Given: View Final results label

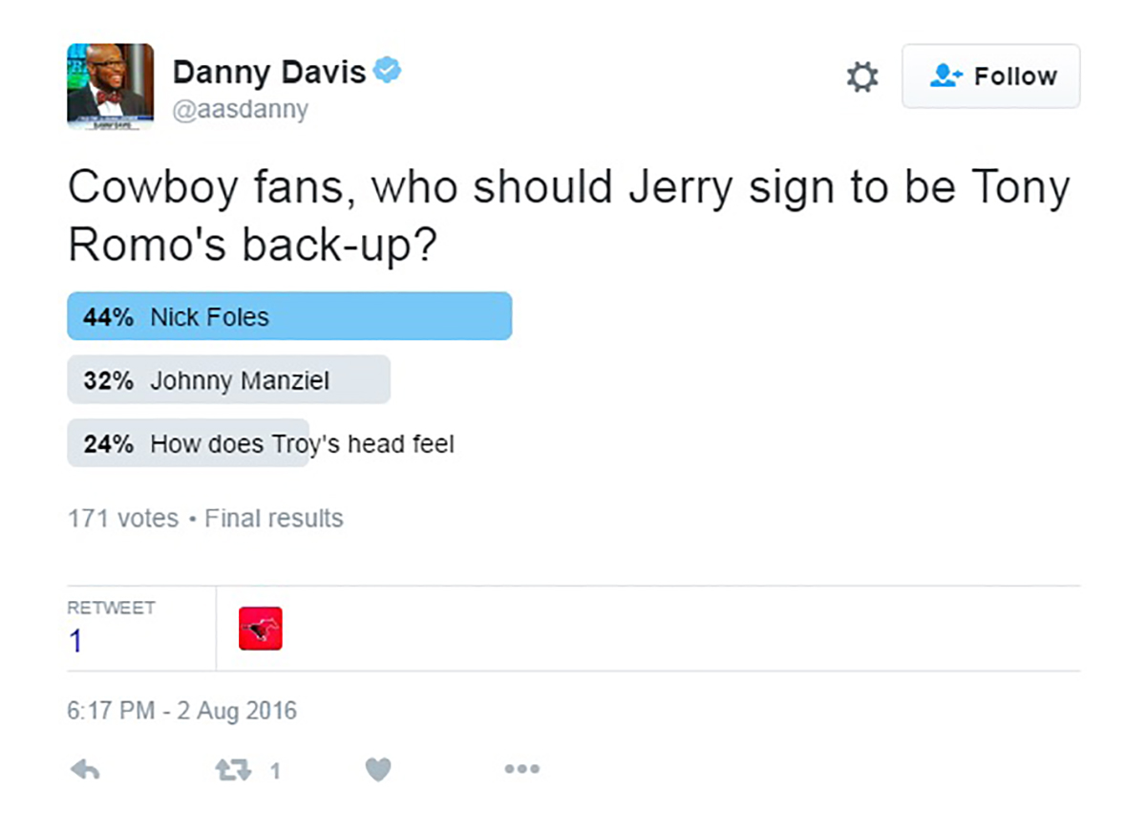Looking at the screenshot, I should click(273, 518).
